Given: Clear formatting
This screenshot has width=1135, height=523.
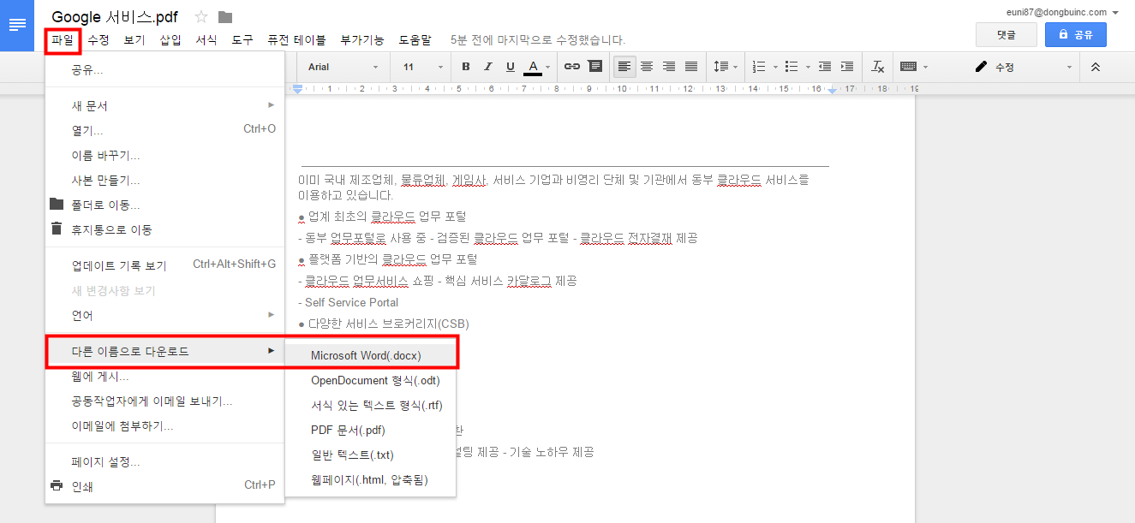Looking at the screenshot, I should pyautogui.click(x=877, y=67).
